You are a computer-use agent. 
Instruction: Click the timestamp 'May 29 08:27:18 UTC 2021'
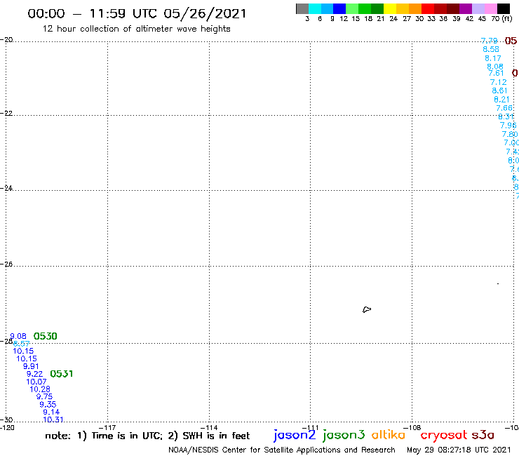(x=459, y=450)
